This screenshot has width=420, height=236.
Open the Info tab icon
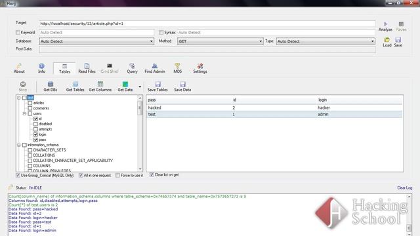point(41,66)
